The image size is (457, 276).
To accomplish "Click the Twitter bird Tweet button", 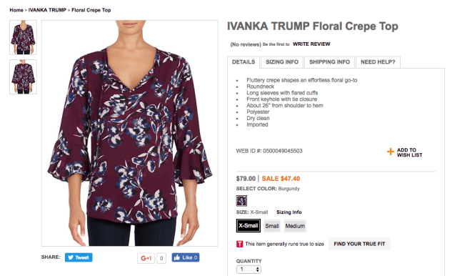I will pyautogui.click(x=79, y=257).
